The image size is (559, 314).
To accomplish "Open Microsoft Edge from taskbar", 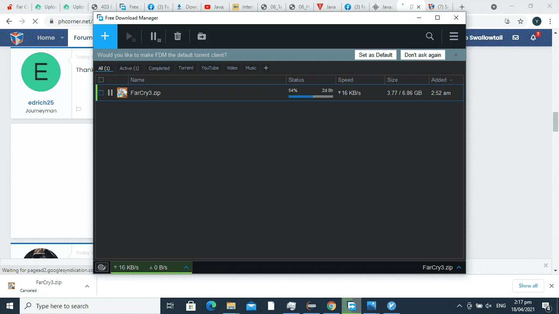I will pyautogui.click(x=211, y=306).
